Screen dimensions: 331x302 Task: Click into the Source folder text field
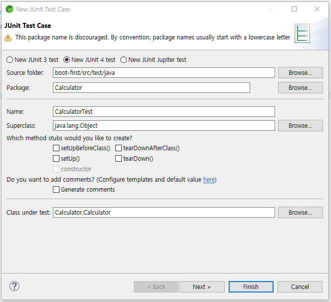(x=164, y=72)
